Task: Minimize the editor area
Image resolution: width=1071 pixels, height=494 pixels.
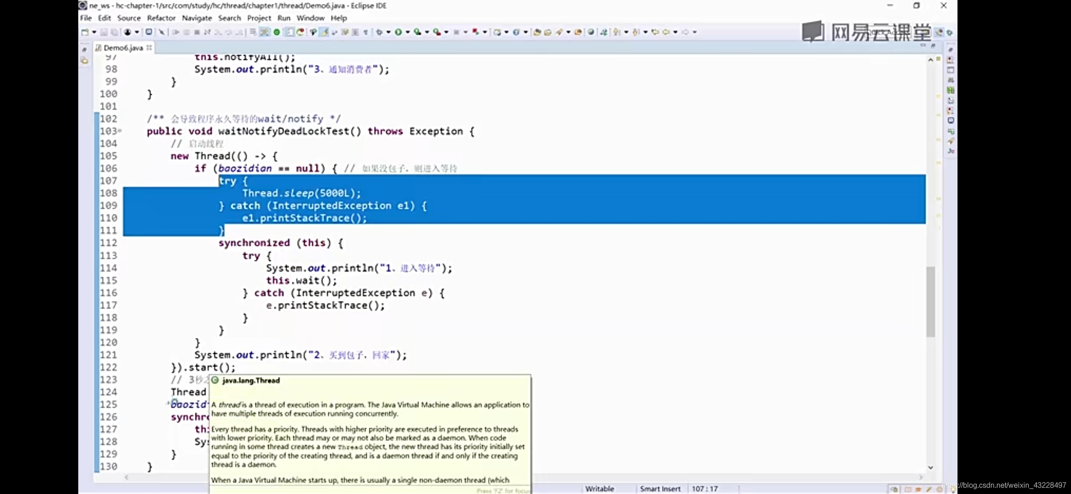Action: pos(923,45)
